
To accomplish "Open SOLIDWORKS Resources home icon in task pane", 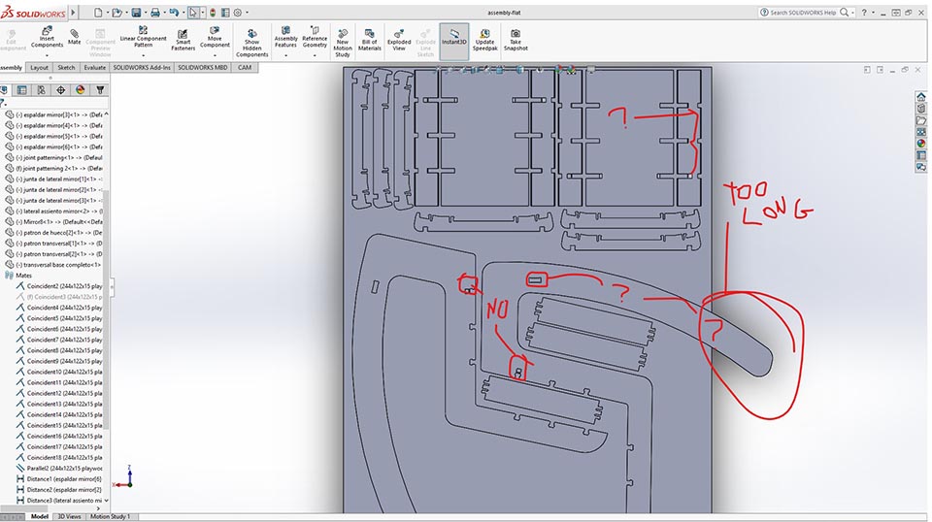I will coord(920,97).
